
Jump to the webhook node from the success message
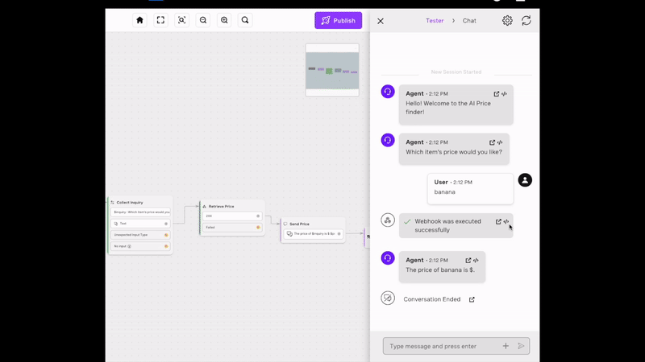(x=498, y=222)
